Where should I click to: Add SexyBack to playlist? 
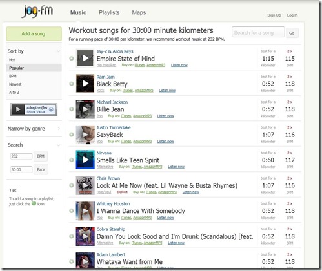(72, 135)
